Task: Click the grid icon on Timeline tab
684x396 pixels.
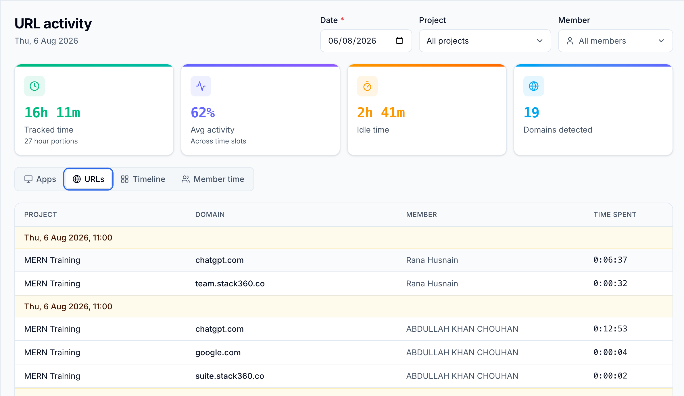Action: [x=124, y=179]
